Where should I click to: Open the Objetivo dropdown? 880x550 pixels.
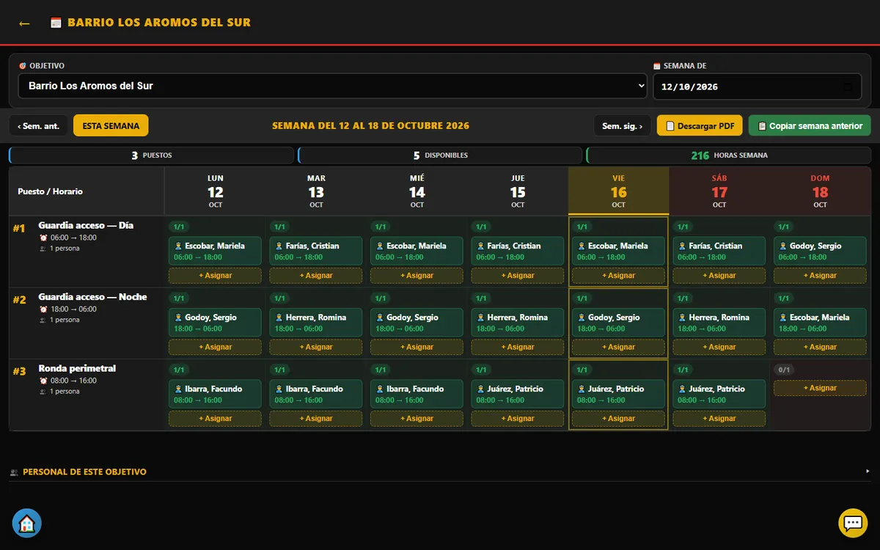(x=333, y=86)
